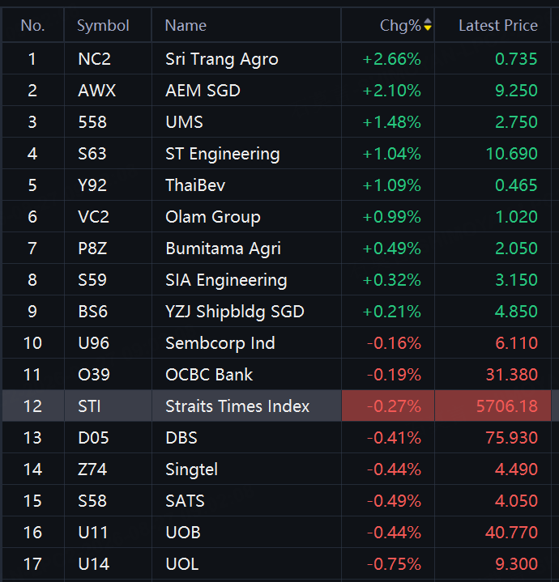Select the UMS stock name

184,122
